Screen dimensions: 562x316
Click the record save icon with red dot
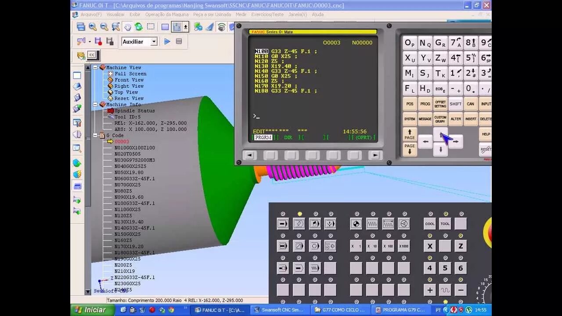coord(98,41)
